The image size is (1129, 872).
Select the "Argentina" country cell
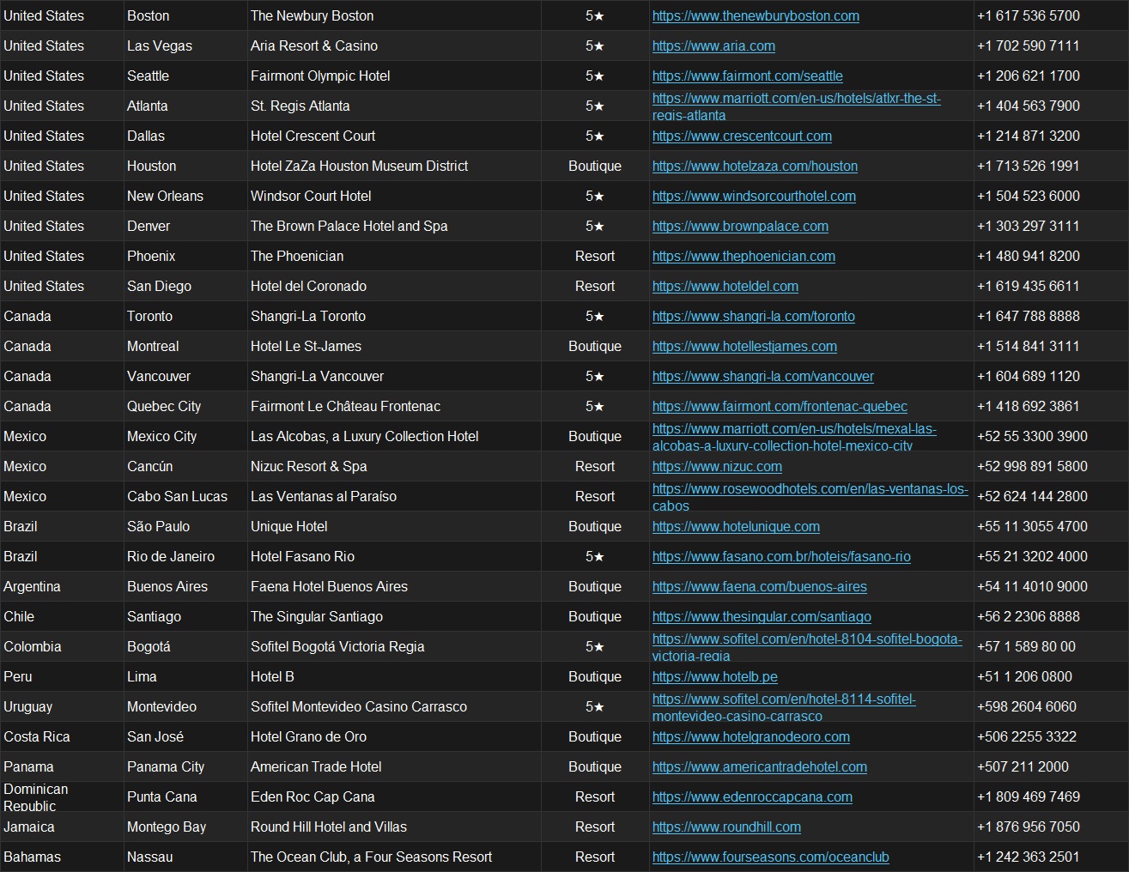coord(62,586)
